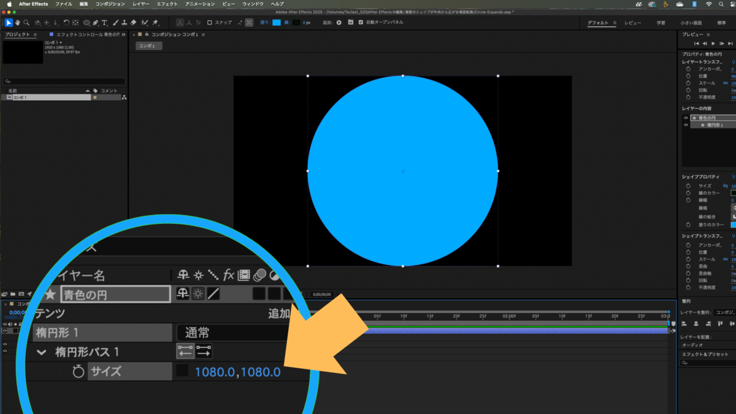
Task: Open the ファイル menu
Action: click(x=63, y=4)
